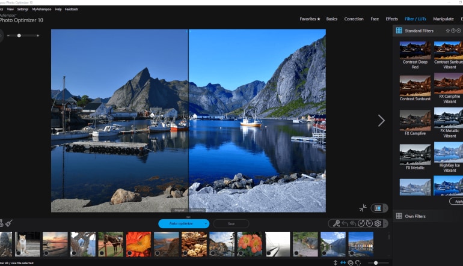This screenshot has width=463, height=266.
Task: Switch to the Face tab
Action: click(375, 19)
